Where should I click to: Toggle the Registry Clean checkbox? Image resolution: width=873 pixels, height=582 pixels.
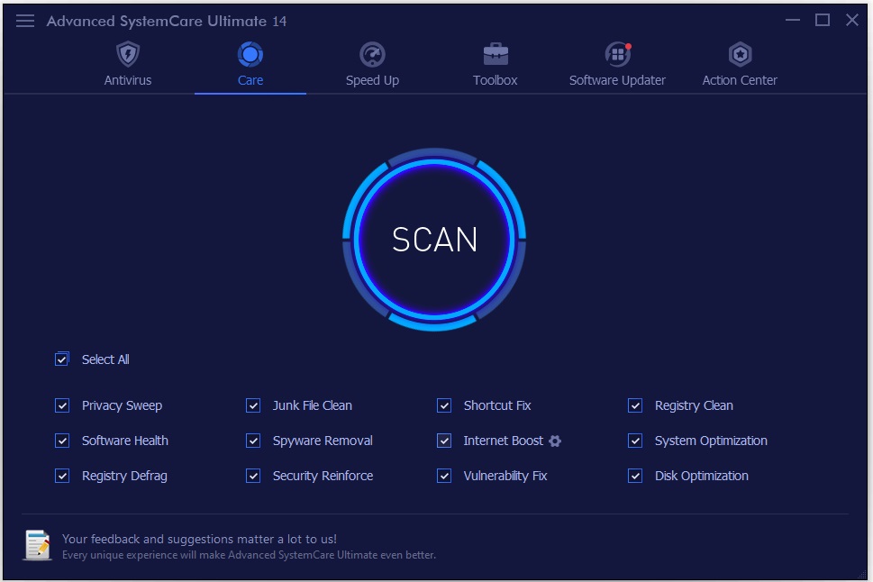click(x=635, y=405)
